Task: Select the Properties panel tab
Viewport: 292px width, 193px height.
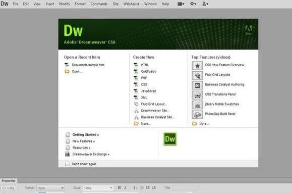Action: pyautogui.click(x=9, y=181)
